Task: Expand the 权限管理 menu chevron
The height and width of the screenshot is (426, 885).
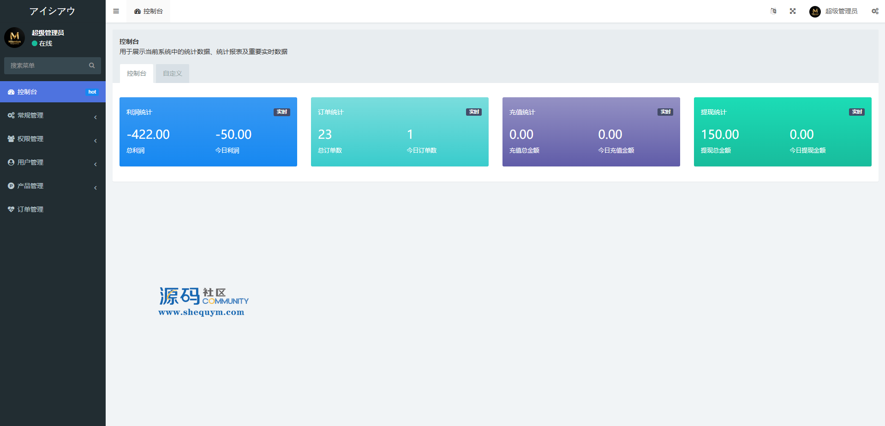Action: 96,141
